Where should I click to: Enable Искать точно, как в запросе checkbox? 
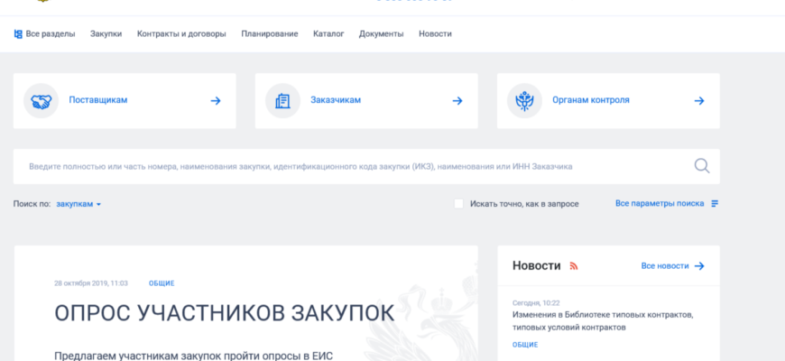click(458, 204)
